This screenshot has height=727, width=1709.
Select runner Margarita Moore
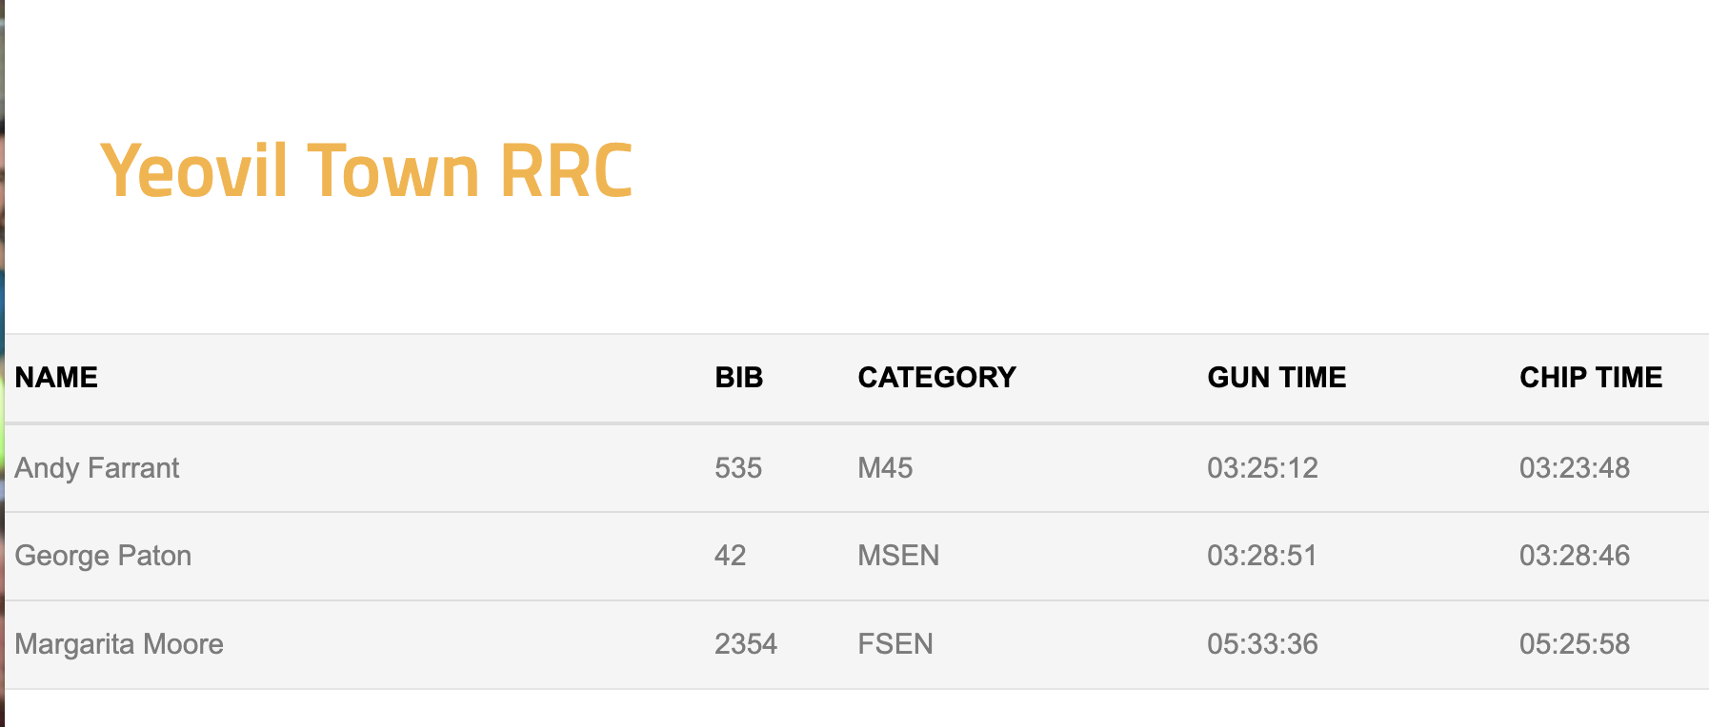(x=119, y=644)
